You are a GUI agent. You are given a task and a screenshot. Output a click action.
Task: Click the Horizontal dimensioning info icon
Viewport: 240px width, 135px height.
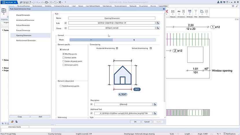[x=117, y=48]
